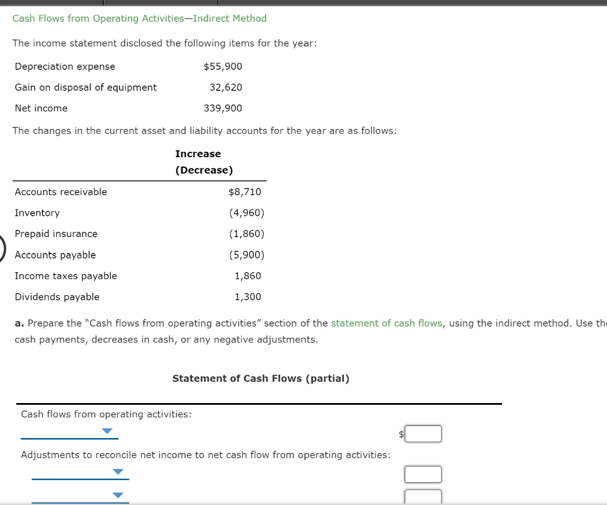The width and height of the screenshot is (607, 505).
Task: Click the Dividends payable 1,300 entry
Action: click(x=247, y=296)
